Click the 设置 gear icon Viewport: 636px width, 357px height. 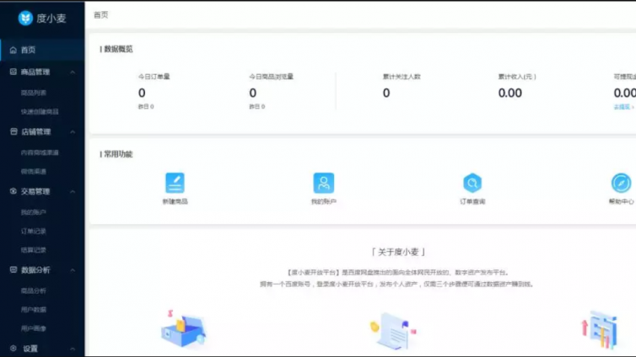pos(13,348)
